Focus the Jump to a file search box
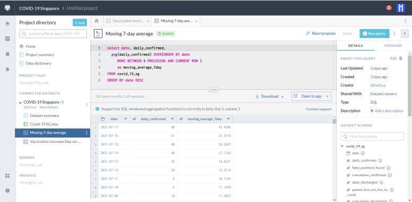 53,34
